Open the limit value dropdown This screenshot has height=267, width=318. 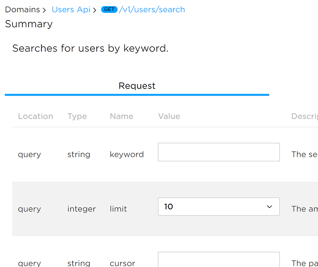click(x=219, y=207)
